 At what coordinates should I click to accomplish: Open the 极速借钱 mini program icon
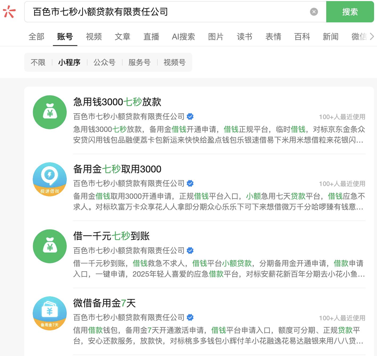[x=50, y=179]
